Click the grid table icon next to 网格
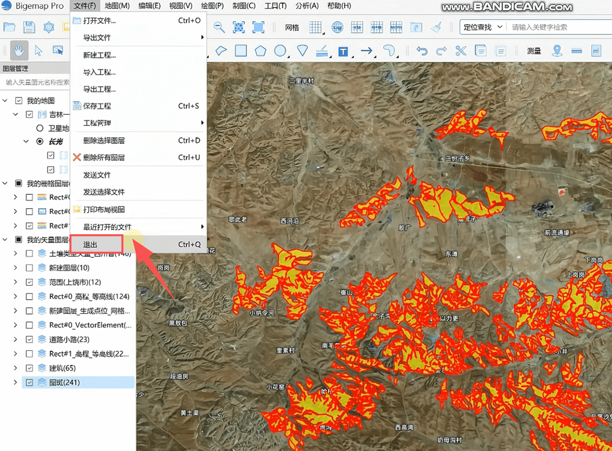Screen dimensions: 612x451 point(315,27)
